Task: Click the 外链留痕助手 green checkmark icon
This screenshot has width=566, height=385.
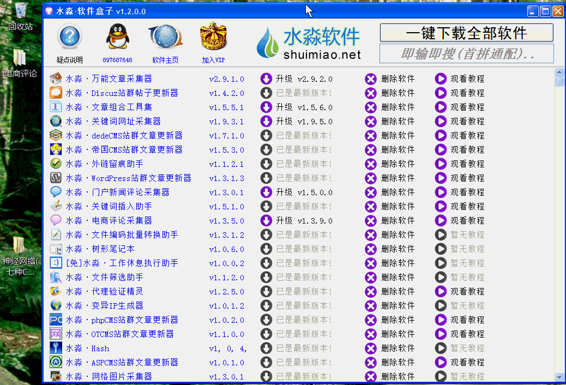Action: [x=56, y=164]
